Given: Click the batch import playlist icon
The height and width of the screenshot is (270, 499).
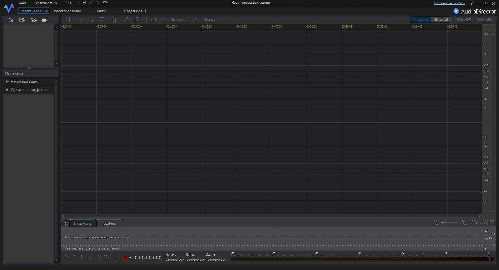Looking at the screenshot, I should 22,20.
